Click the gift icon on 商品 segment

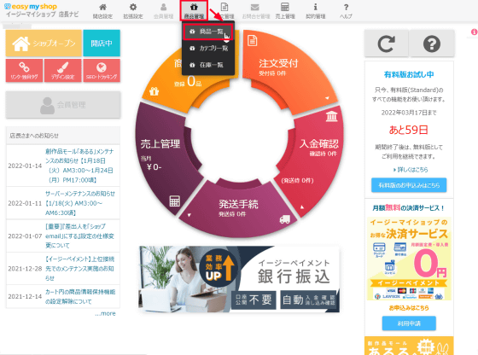coord(154,90)
